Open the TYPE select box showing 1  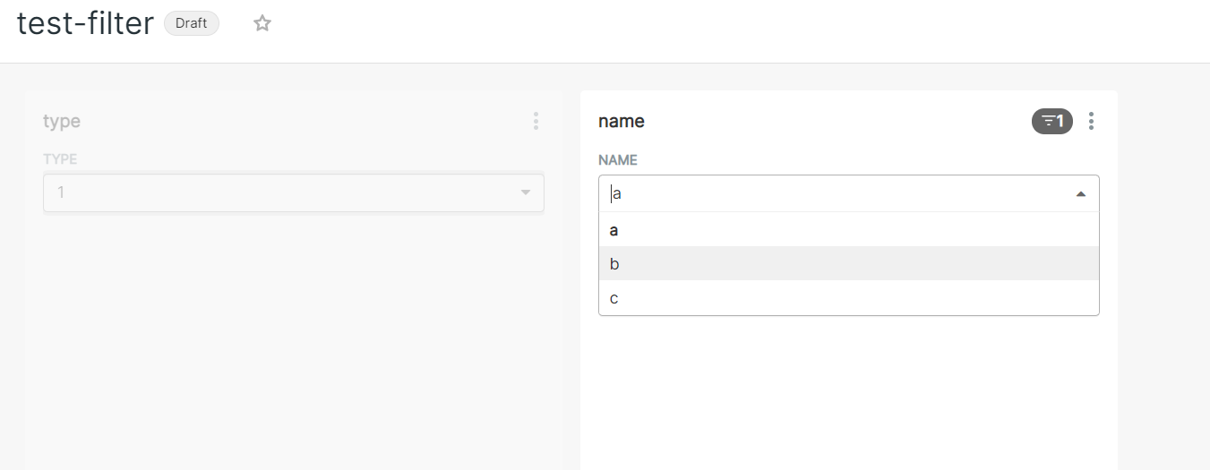(x=294, y=192)
